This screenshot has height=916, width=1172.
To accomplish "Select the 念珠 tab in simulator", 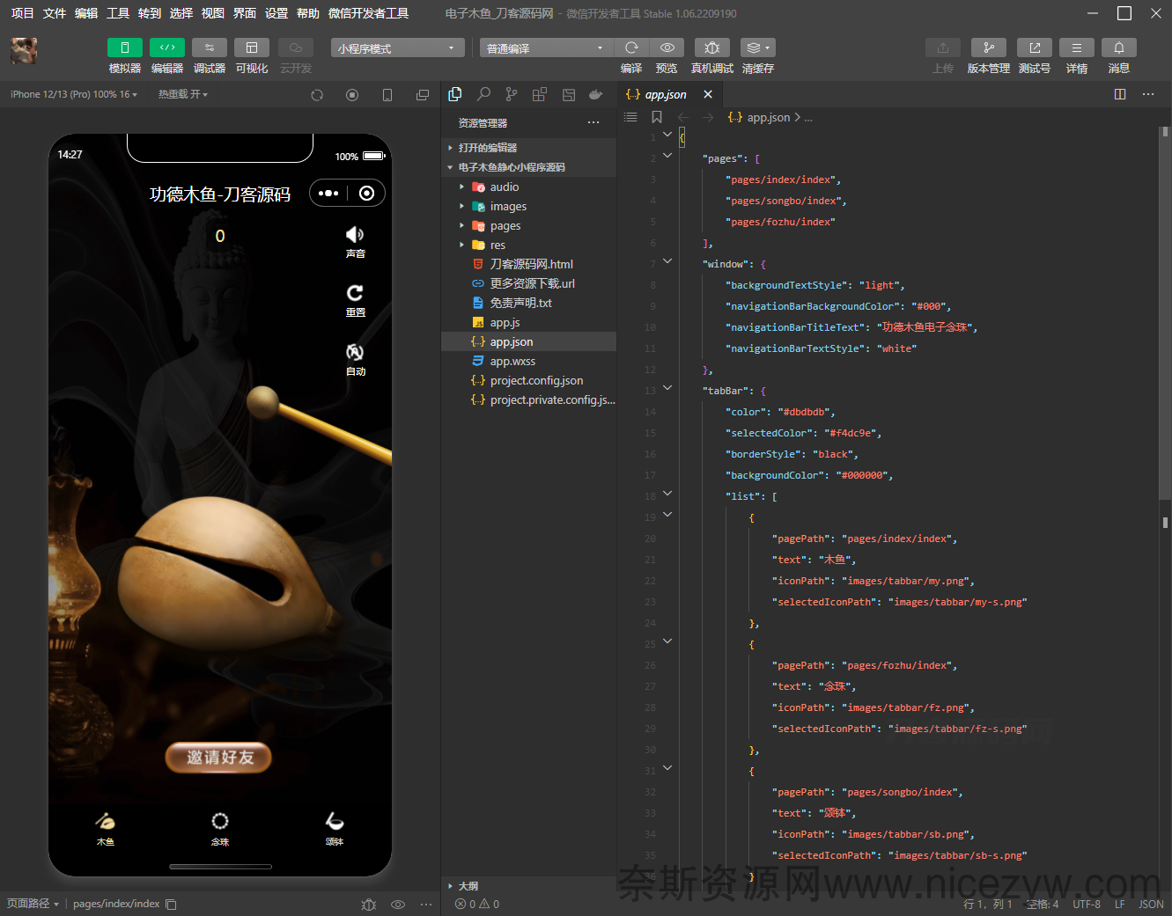I will click(220, 829).
